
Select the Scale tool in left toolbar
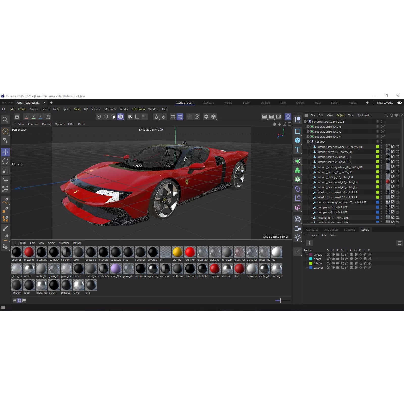tap(5, 171)
